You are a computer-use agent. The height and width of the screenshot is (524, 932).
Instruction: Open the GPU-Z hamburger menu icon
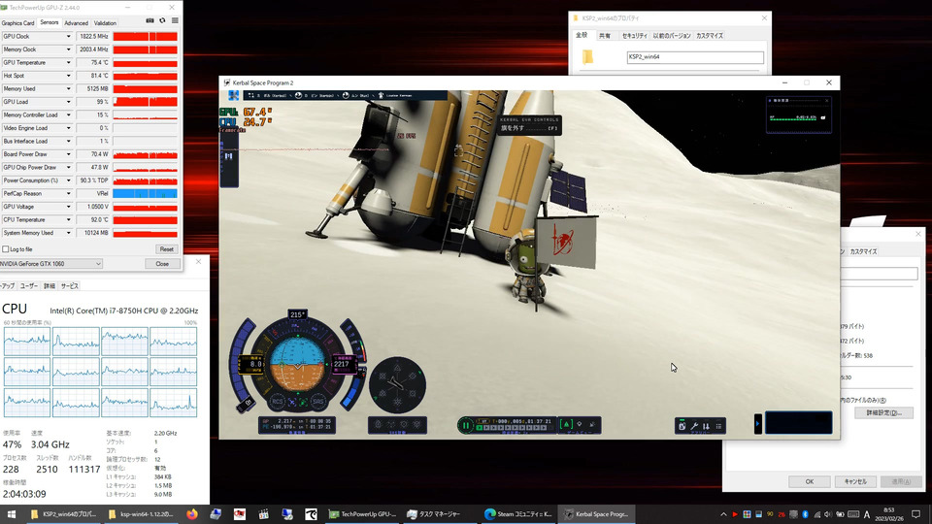pos(175,20)
